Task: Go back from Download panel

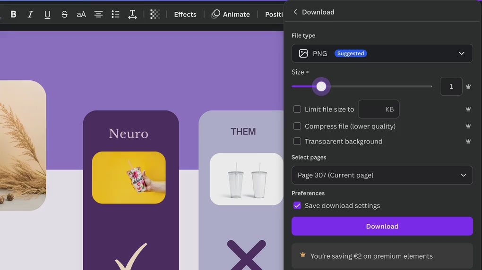Action: tap(295, 12)
